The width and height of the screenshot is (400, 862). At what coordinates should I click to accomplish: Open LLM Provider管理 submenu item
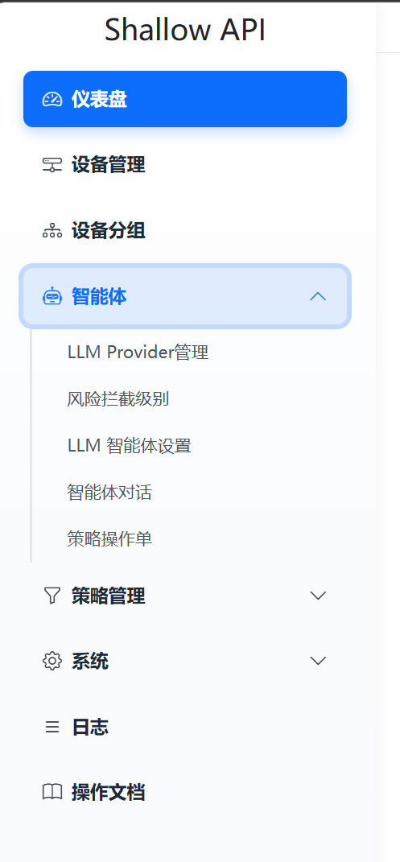[138, 353]
